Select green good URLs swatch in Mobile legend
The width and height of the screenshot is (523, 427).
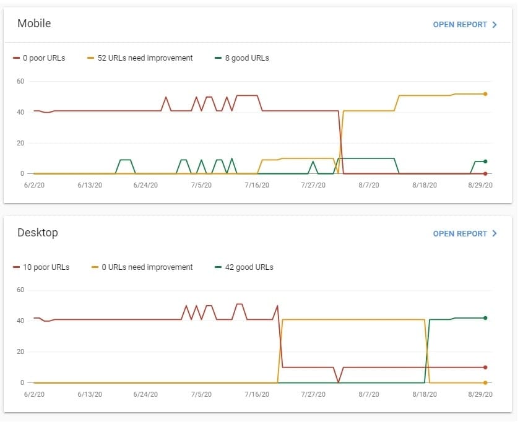[x=218, y=58]
